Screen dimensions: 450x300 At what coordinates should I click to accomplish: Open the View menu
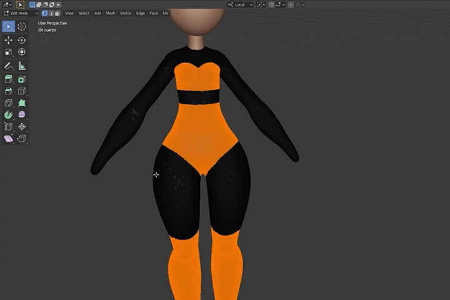click(x=69, y=13)
